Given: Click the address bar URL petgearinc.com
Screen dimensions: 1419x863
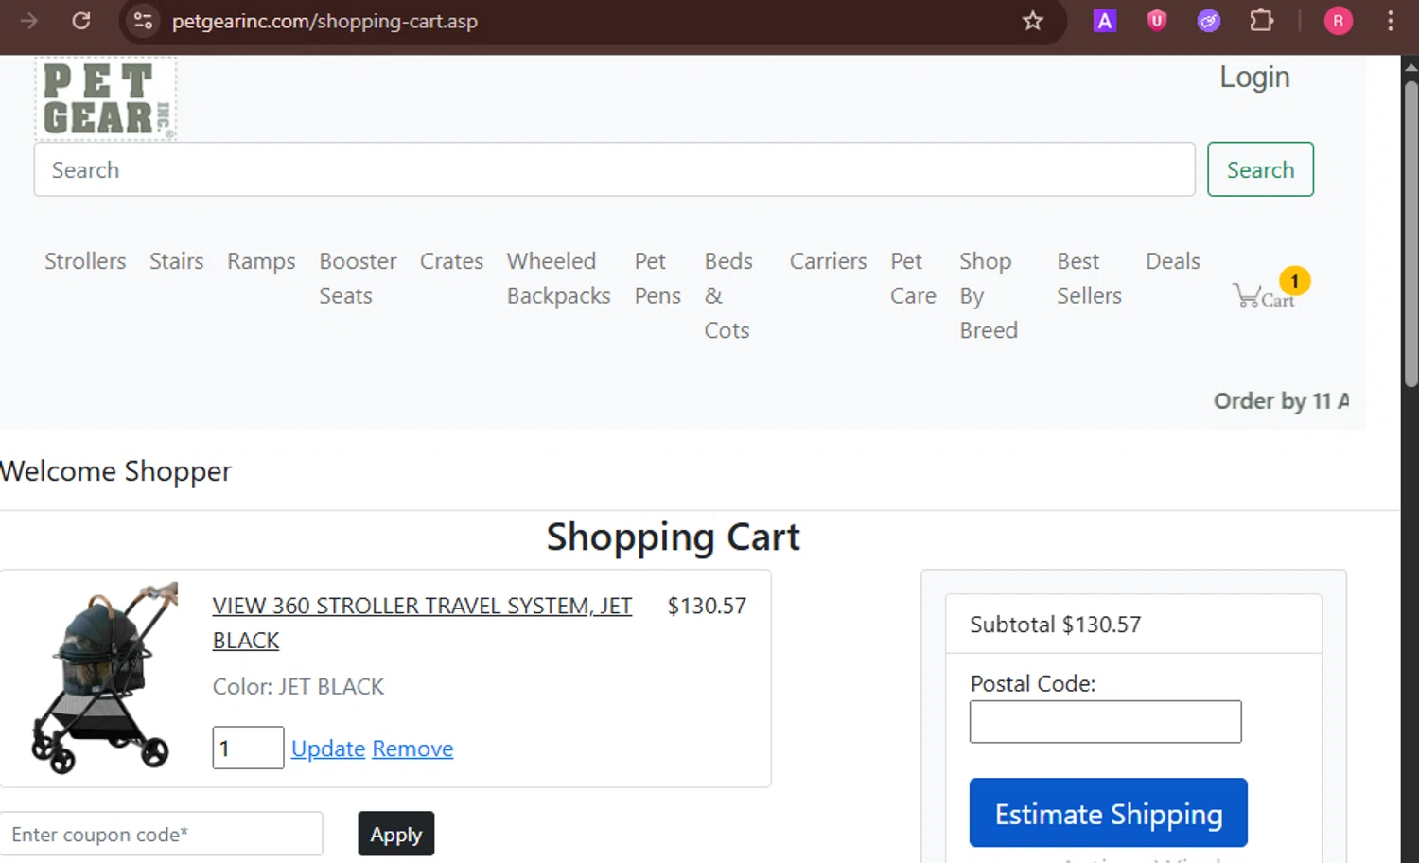Looking at the screenshot, I should (x=324, y=21).
